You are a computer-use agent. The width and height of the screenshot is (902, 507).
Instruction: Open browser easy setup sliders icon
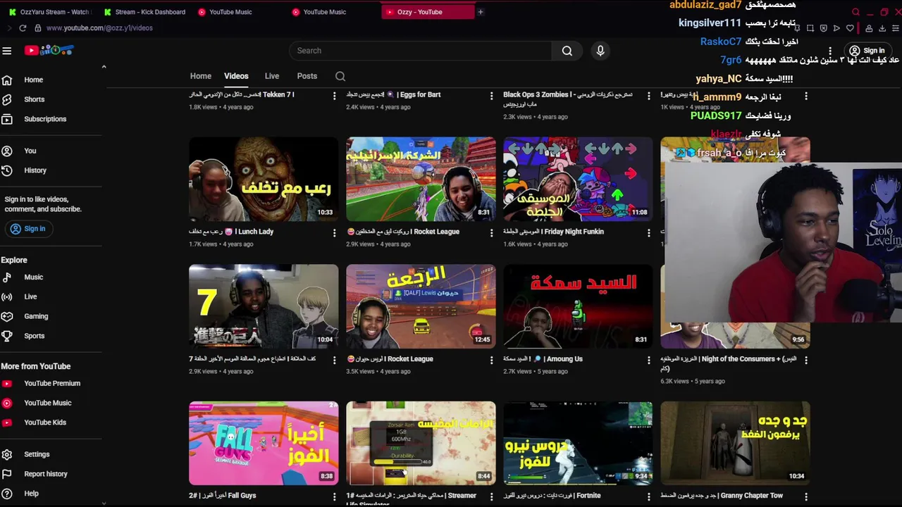896,28
